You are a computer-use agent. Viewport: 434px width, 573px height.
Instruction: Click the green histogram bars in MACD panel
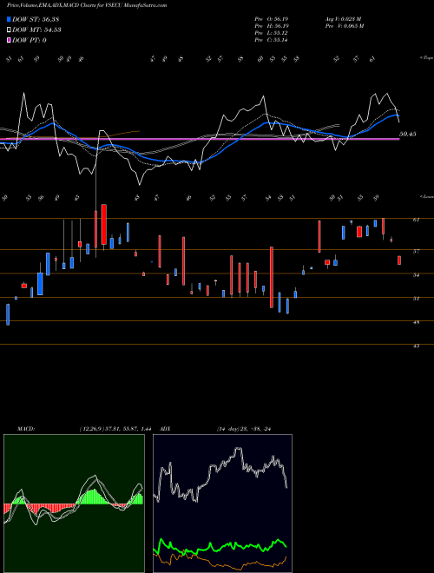(93, 497)
